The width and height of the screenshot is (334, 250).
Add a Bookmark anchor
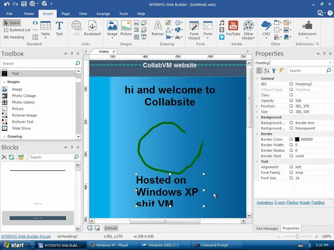click(x=92, y=29)
